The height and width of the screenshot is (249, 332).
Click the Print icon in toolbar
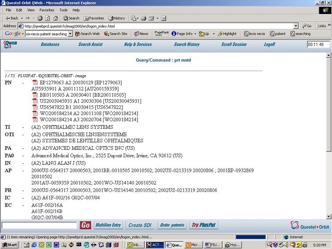[144, 18]
